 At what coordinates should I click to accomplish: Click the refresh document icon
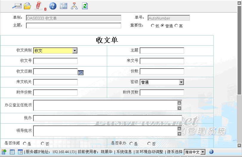tap(85, 6)
